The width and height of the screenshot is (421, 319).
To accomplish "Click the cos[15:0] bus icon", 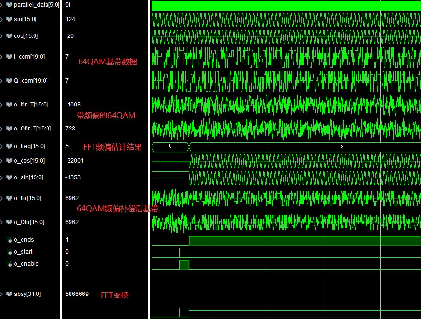I will pyautogui.click(x=9, y=36).
